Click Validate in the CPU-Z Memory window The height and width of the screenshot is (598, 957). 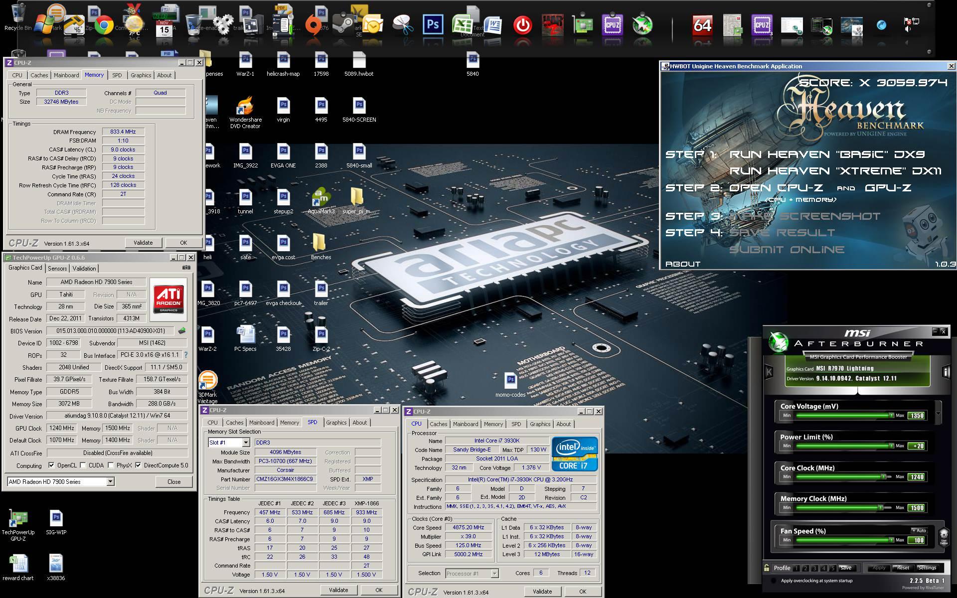coord(143,243)
